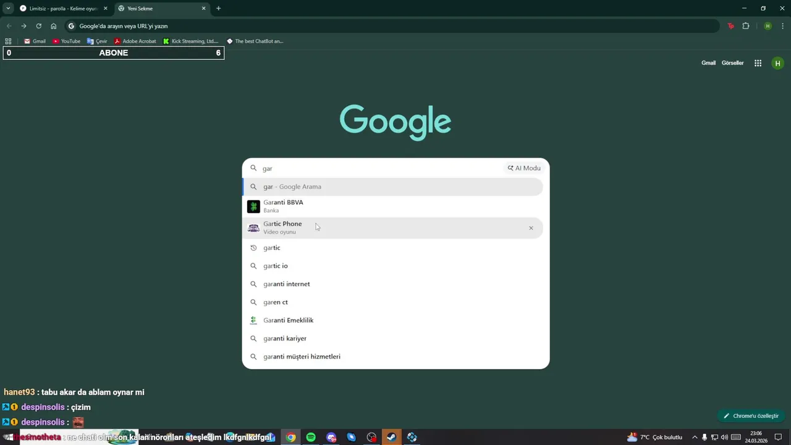Screen dimensions: 791x445
Task: Click the Chrome address bar
Action: point(392,26)
